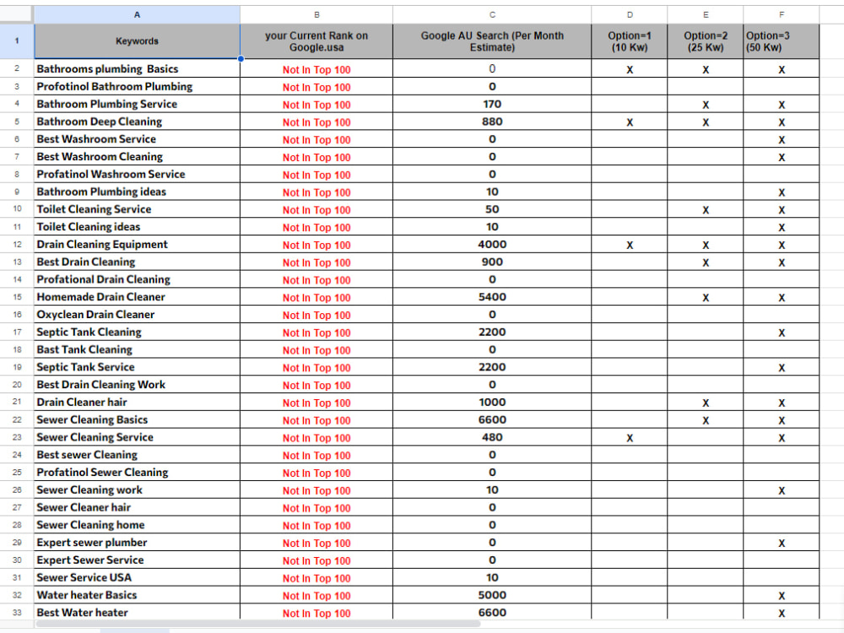Click 'Profatinol Sewer Cleaning' cell
The width and height of the screenshot is (844, 633).
(138, 473)
